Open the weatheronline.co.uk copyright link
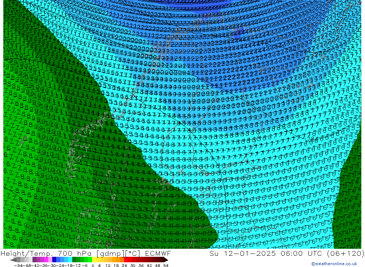This screenshot has height=267, width=365. pyautogui.click(x=334, y=264)
